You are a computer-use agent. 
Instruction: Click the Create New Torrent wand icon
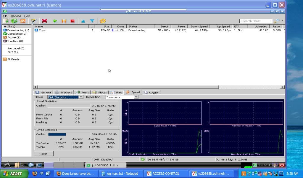tap(33, 21)
